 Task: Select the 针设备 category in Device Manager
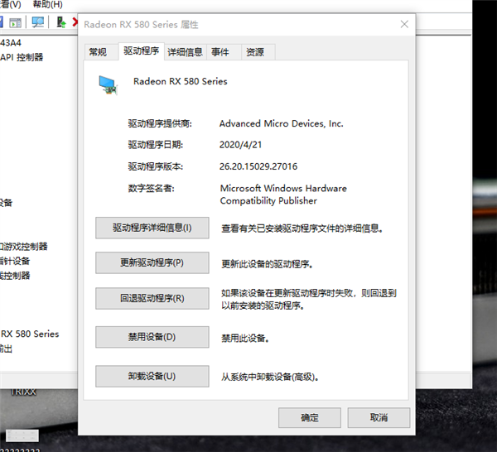tap(15, 261)
